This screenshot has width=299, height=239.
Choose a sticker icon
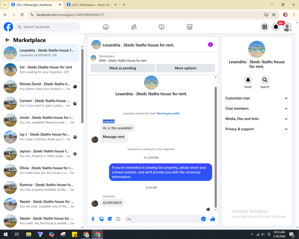pyautogui.click(x=110, y=219)
